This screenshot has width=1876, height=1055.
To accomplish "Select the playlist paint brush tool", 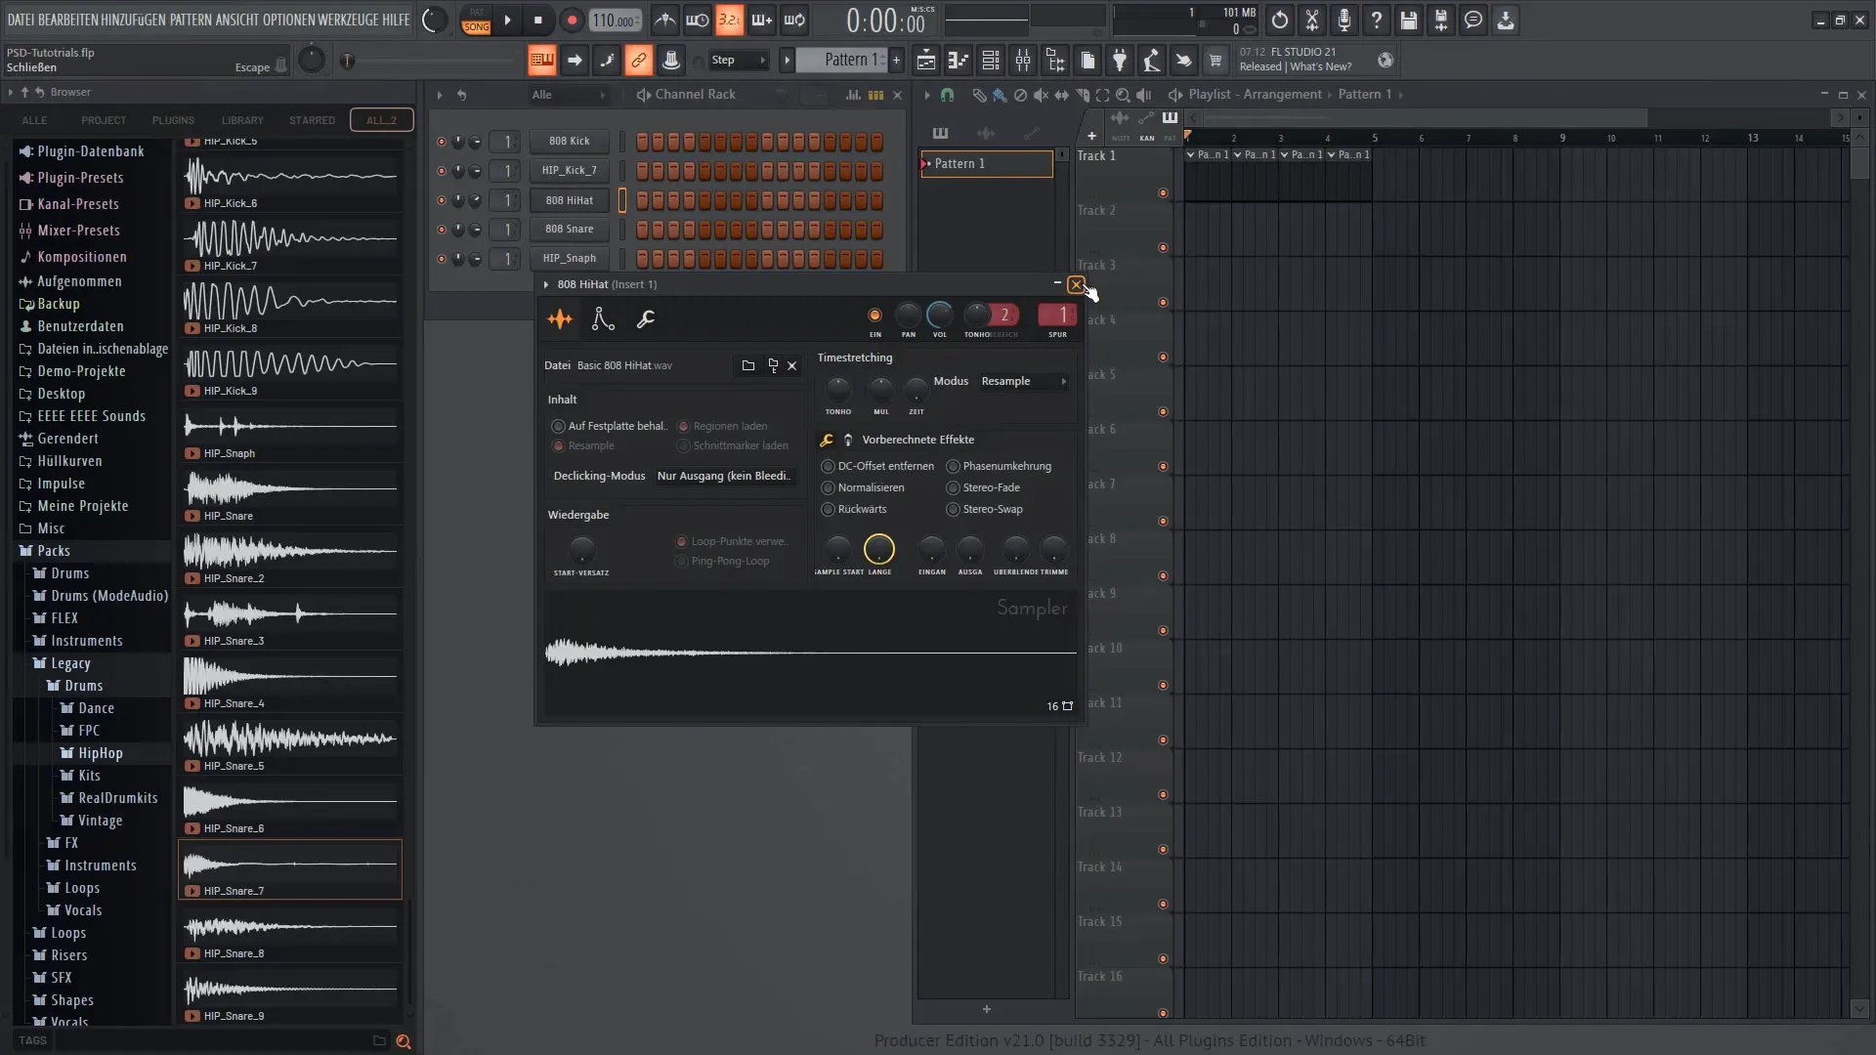I will [1000, 95].
